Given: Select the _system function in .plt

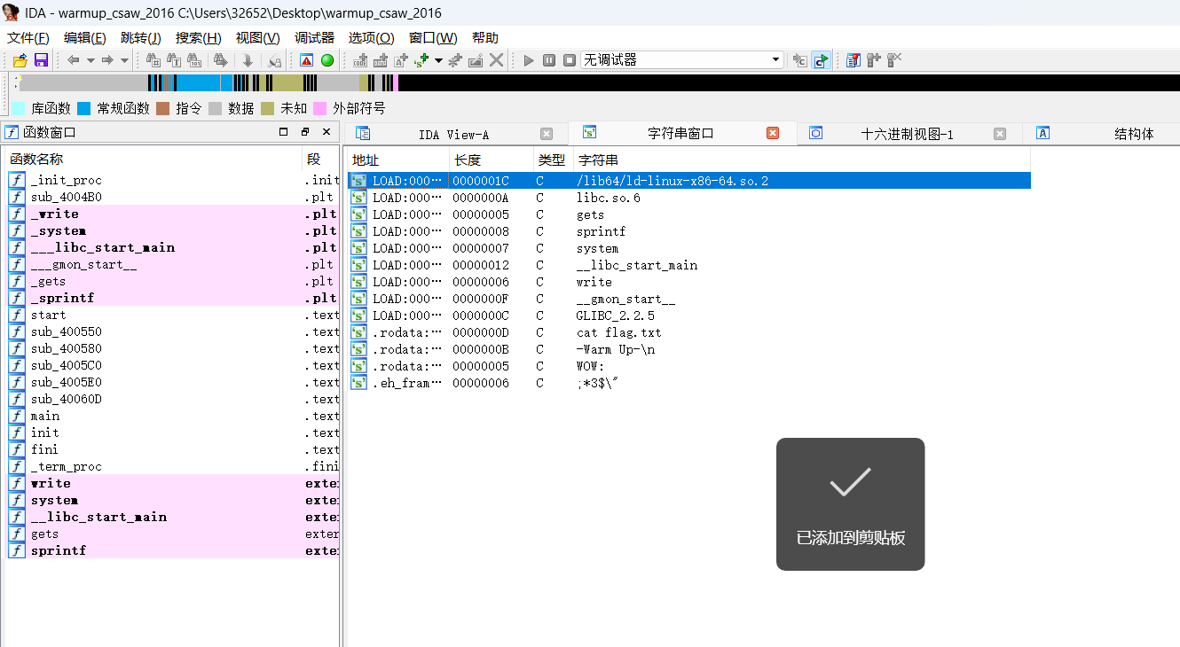Looking at the screenshot, I should (173, 231).
